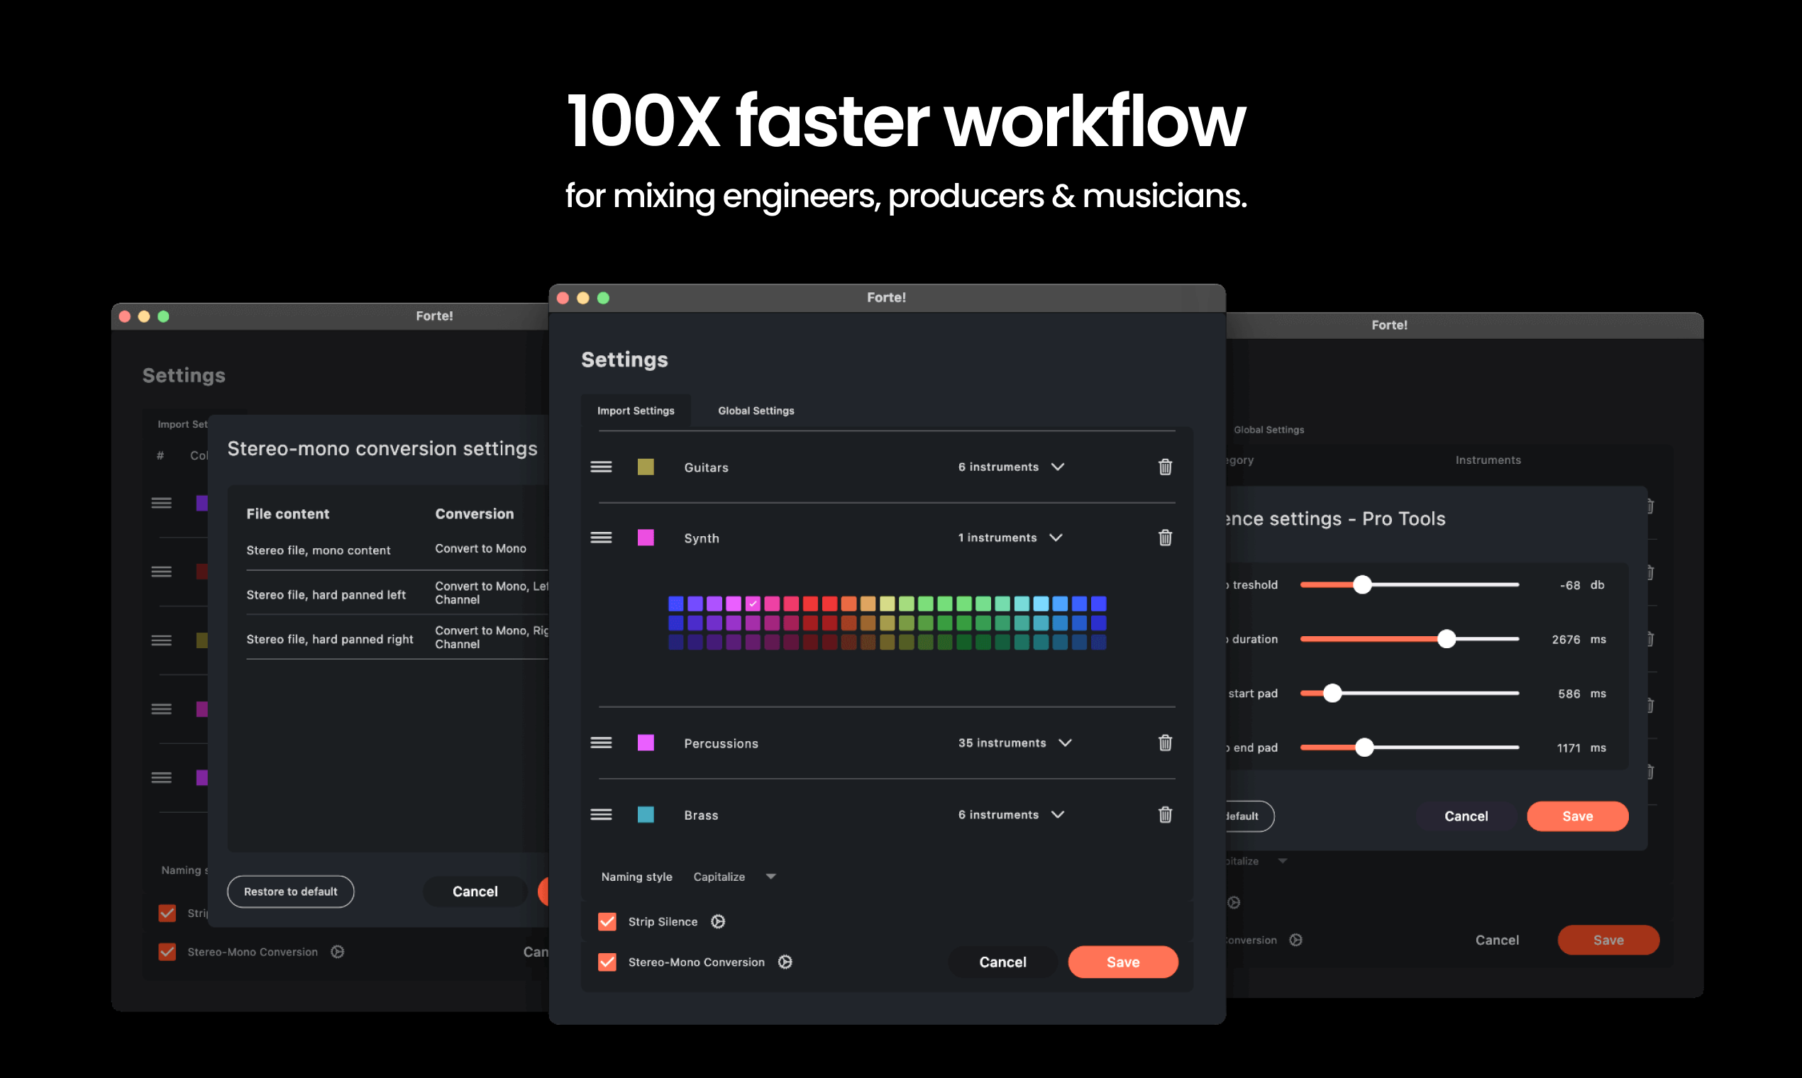This screenshot has height=1078, width=1802.
Task: Expand Percussions 35 instruments list
Action: (1065, 743)
